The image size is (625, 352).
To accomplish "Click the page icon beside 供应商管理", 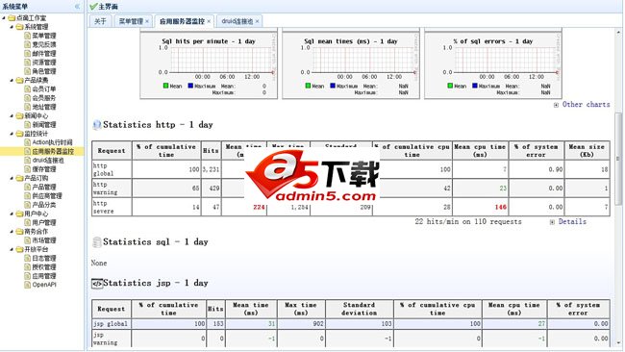I will tap(28, 196).
